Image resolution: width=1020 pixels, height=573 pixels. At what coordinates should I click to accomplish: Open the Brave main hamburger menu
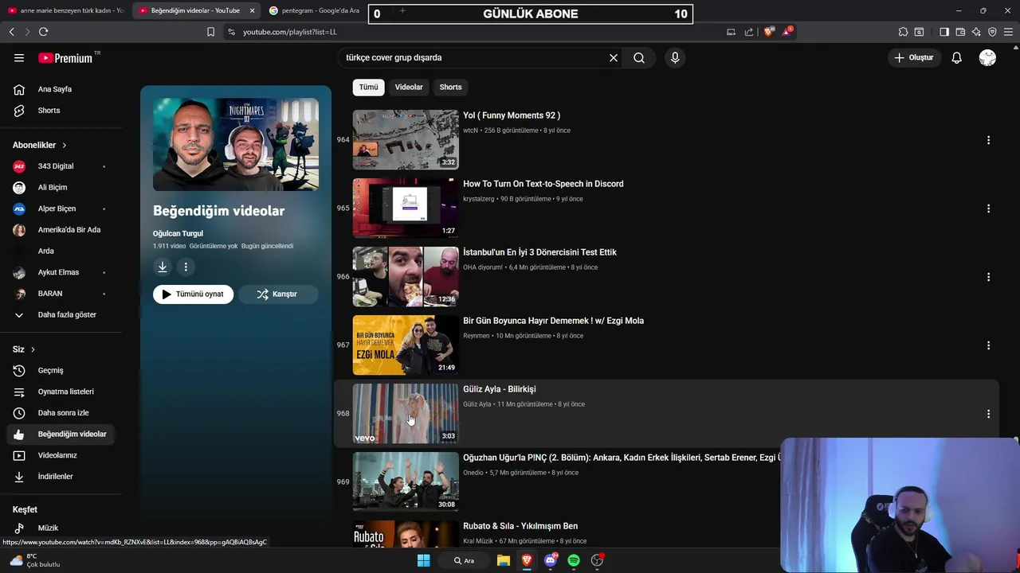pos(1008,32)
